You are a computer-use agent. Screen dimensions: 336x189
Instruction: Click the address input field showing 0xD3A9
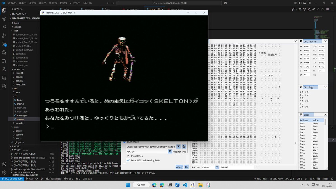pyautogui.click(x=237, y=167)
